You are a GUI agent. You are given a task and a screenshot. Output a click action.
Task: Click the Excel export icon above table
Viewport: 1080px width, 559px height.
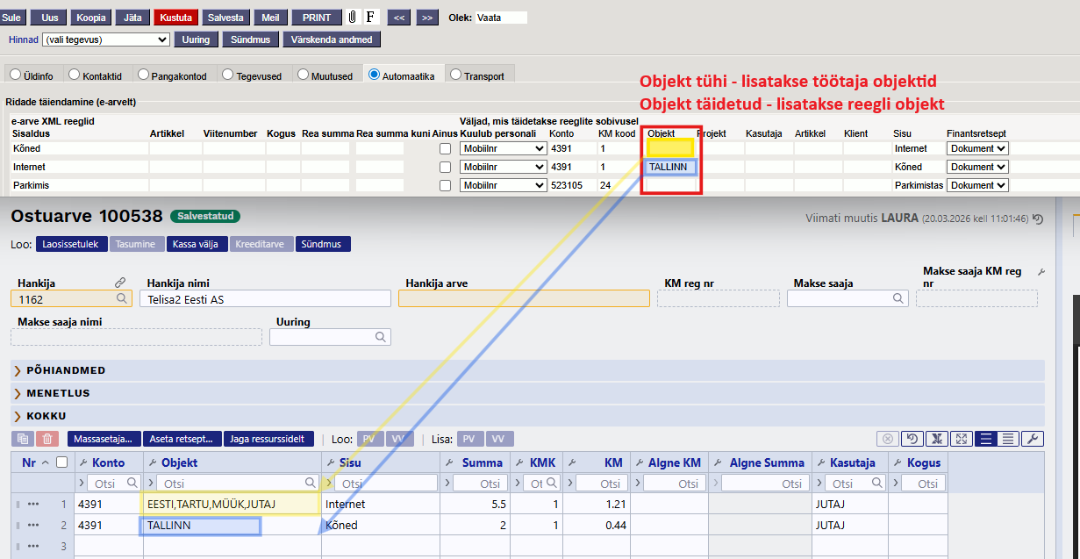pyautogui.click(x=937, y=439)
